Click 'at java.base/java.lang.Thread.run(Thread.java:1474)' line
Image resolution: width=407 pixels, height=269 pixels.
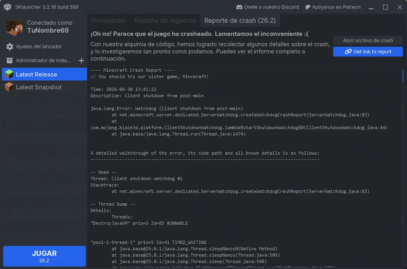point(179,134)
